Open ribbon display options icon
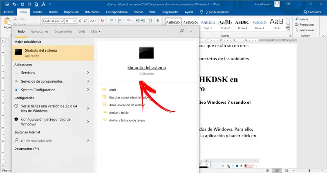Image resolution: width=327 pixels, height=173 pixels. [288, 4]
